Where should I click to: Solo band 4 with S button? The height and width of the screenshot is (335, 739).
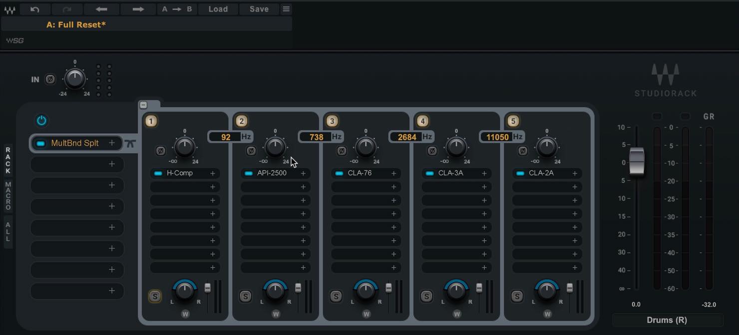tap(426, 297)
